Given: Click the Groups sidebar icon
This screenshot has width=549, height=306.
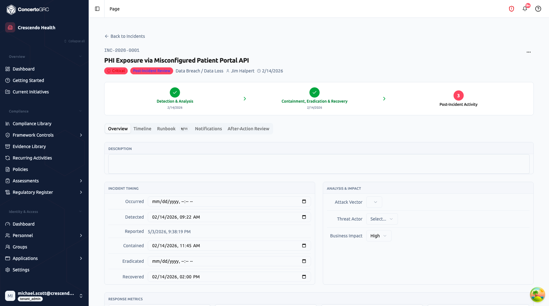Looking at the screenshot, I should click(8, 247).
